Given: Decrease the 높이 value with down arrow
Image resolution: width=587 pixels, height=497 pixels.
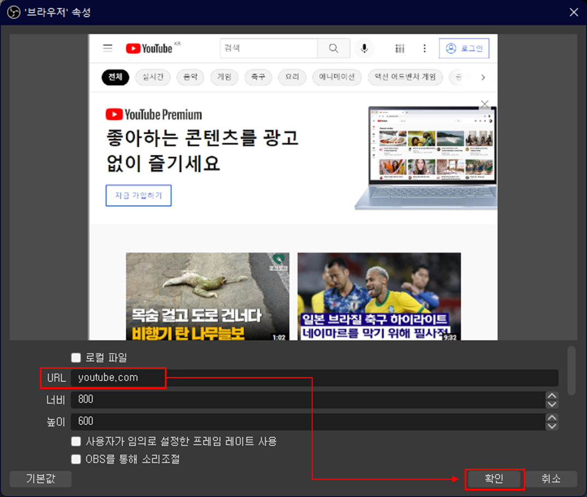Looking at the screenshot, I should click(x=552, y=426).
